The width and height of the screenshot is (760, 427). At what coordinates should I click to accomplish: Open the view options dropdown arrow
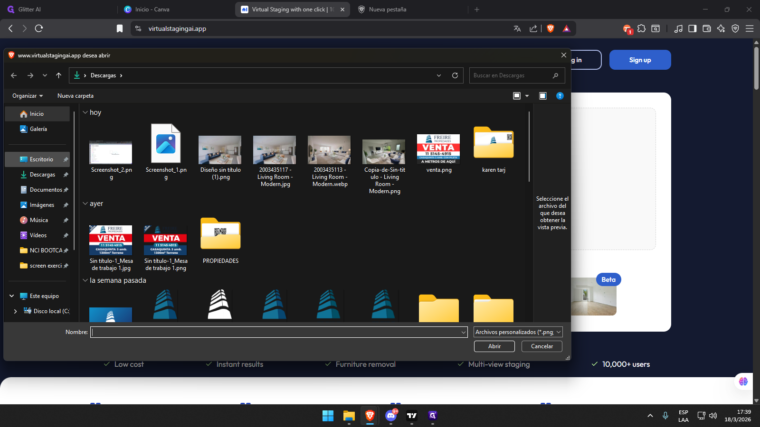click(527, 96)
